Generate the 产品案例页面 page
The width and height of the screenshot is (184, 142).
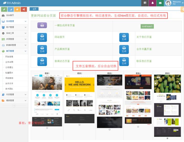click(42, 49)
